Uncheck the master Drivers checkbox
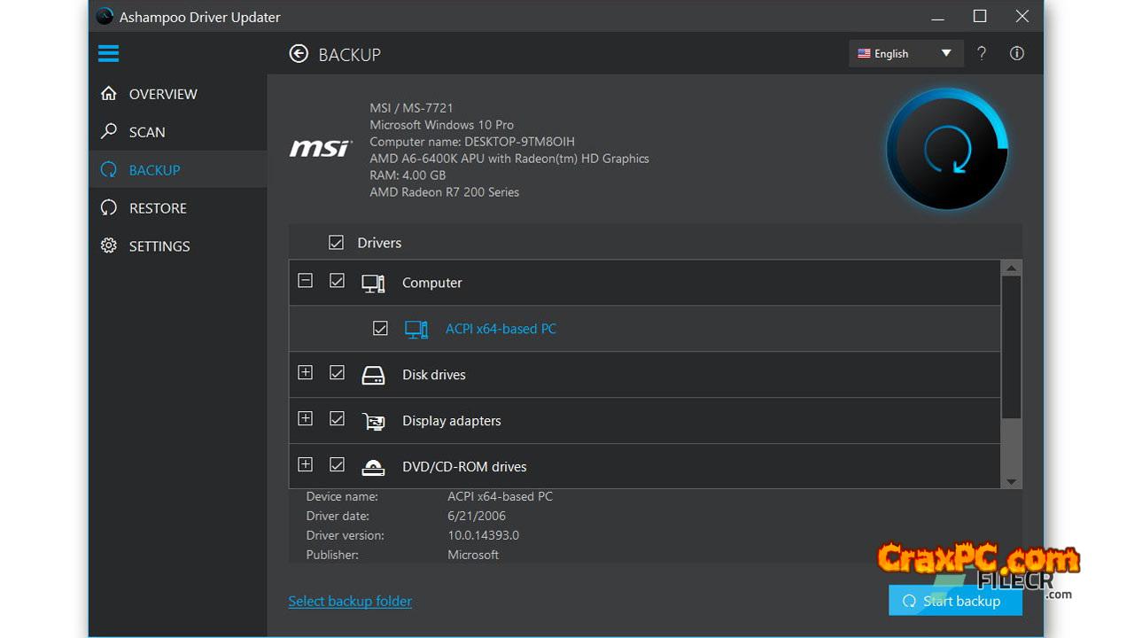The image size is (1134, 638). [336, 243]
